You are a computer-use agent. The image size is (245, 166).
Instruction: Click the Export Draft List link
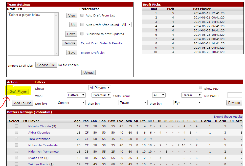coord(93,53)
